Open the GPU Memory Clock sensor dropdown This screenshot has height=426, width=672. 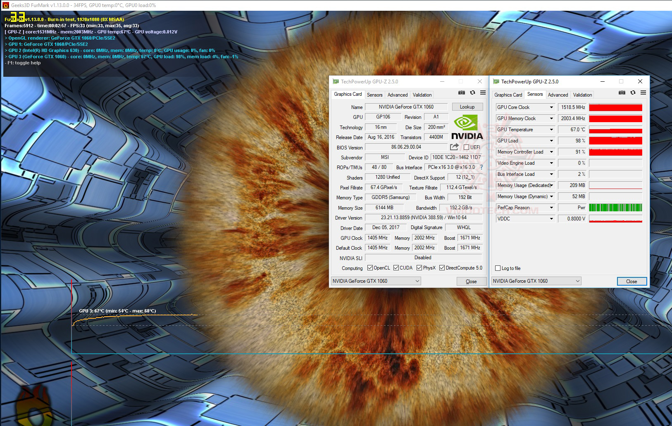point(551,118)
